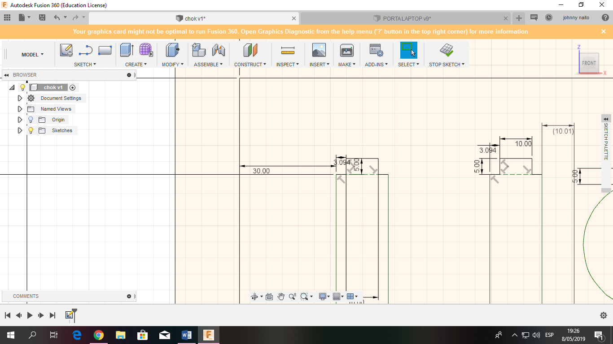The image size is (613, 344).
Task: Open the Viewports layout dropdown
Action: coord(352,297)
